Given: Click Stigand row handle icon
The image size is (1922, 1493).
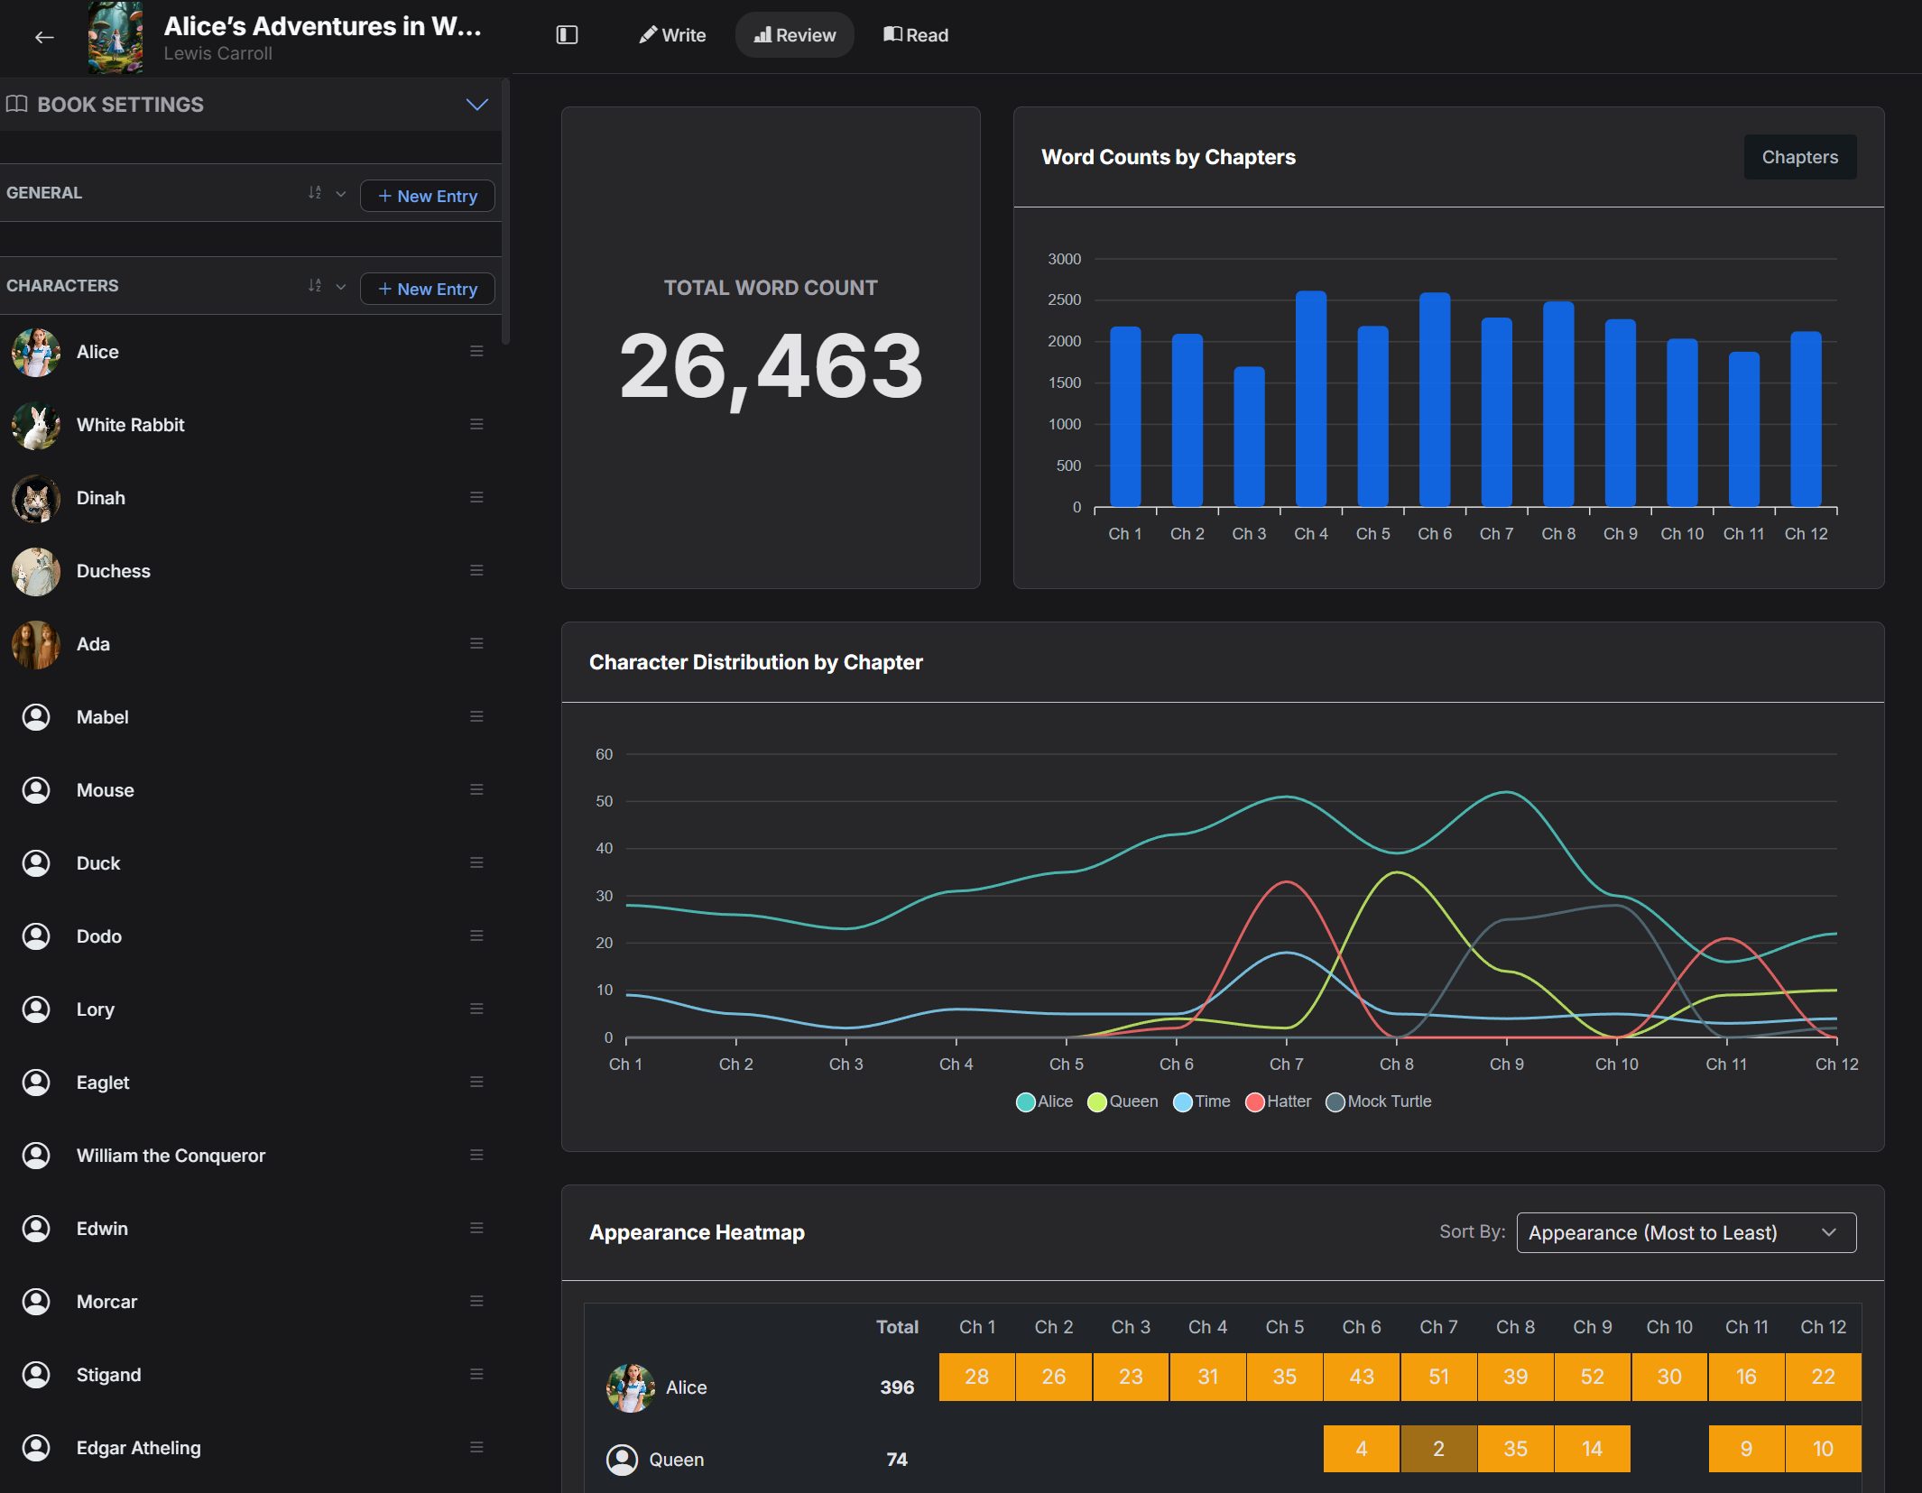Looking at the screenshot, I should pyautogui.click(x=476, y=1374).
